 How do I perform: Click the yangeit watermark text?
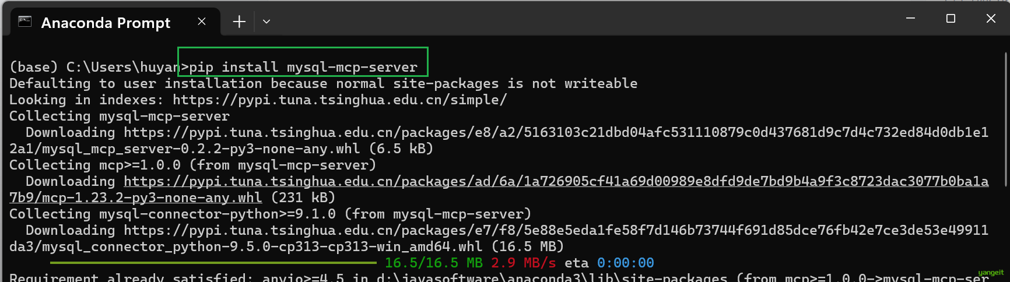pos(991,273)
